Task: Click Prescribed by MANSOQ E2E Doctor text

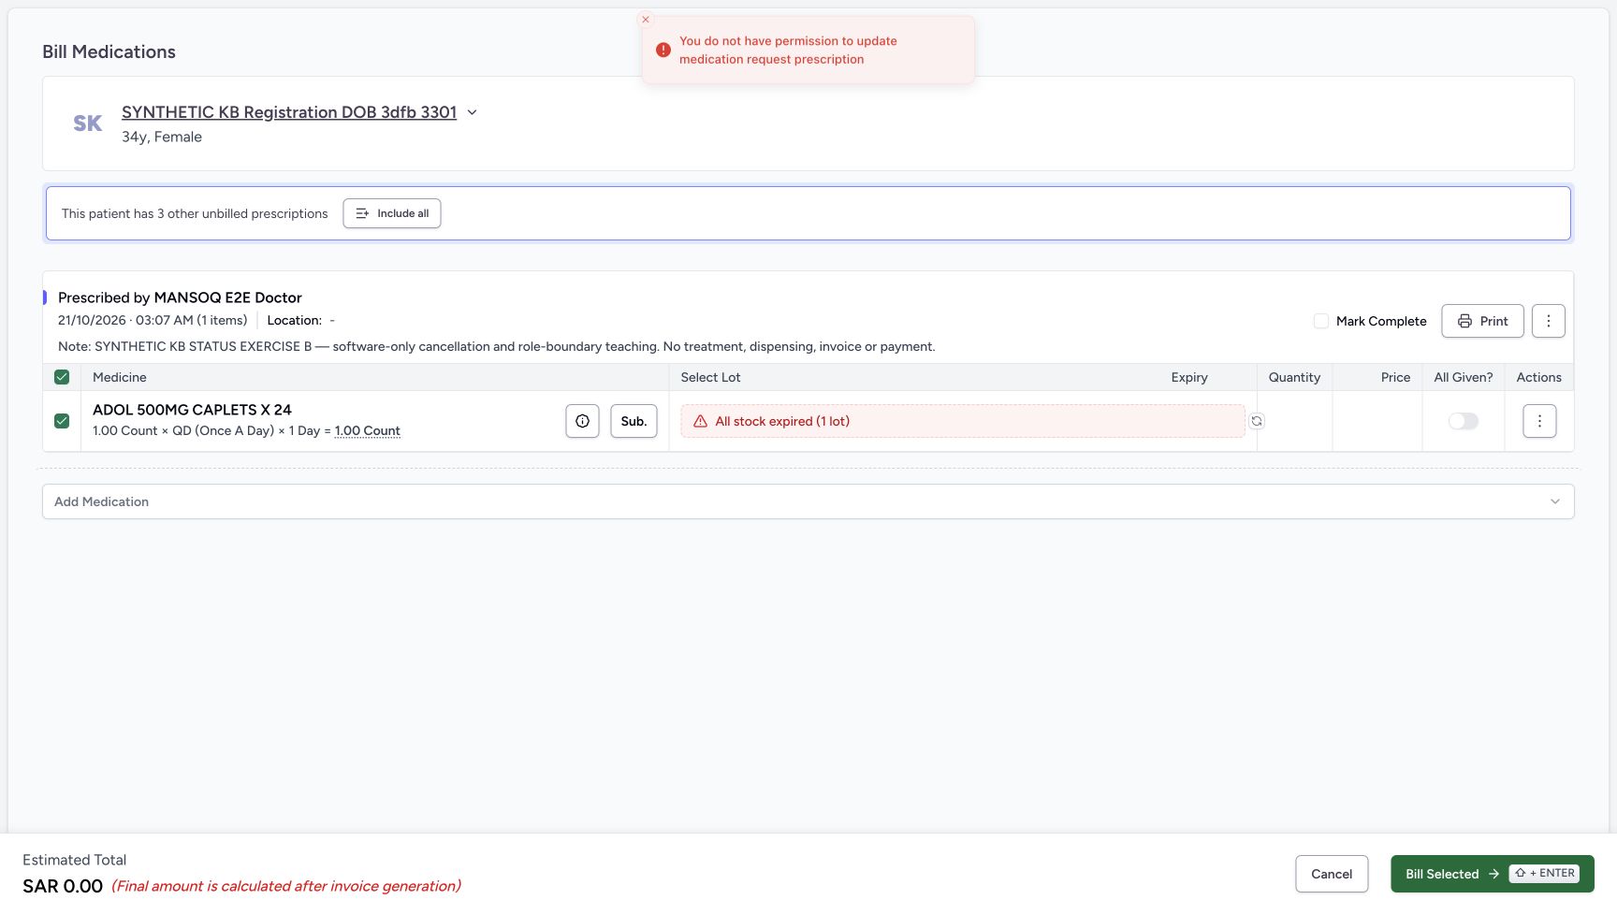Action: click(180, 297)
